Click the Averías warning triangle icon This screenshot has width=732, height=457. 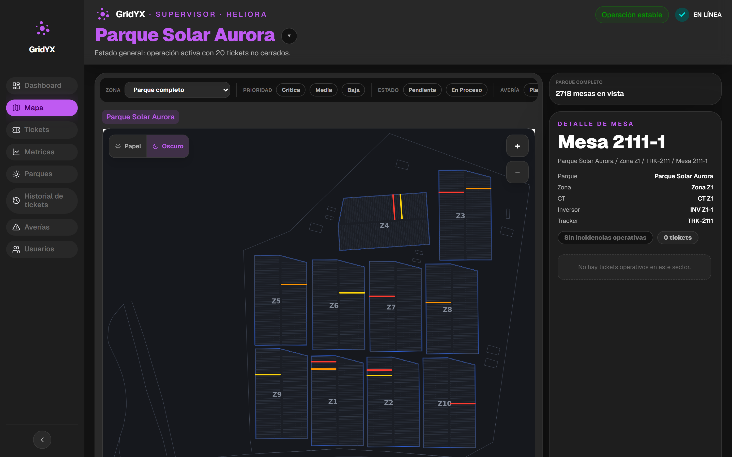pyautogui.click(x=16, y=227)
